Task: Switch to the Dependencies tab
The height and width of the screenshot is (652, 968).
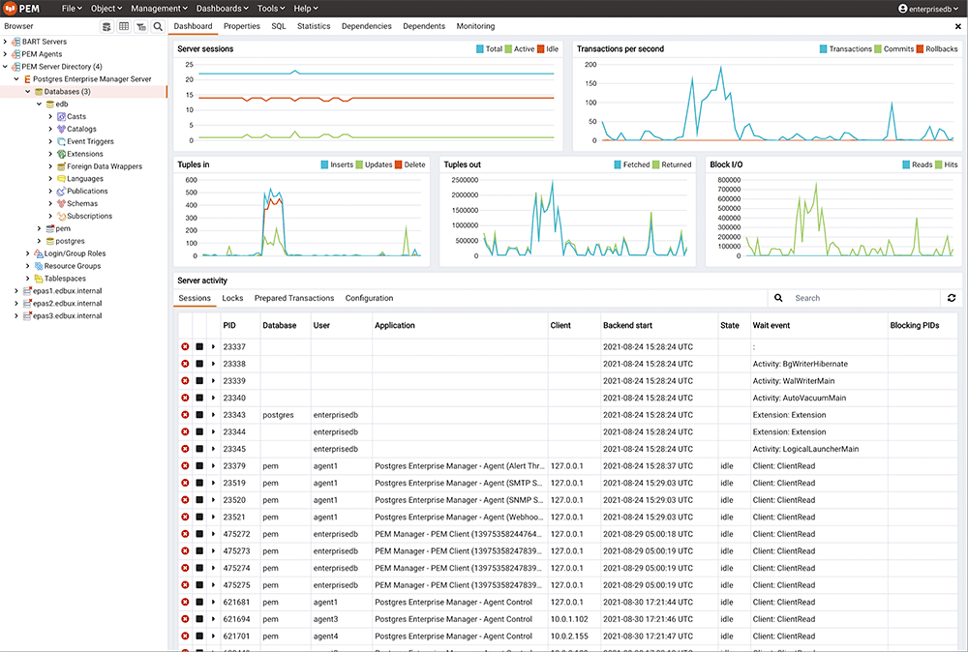Action: coord(367,26)
